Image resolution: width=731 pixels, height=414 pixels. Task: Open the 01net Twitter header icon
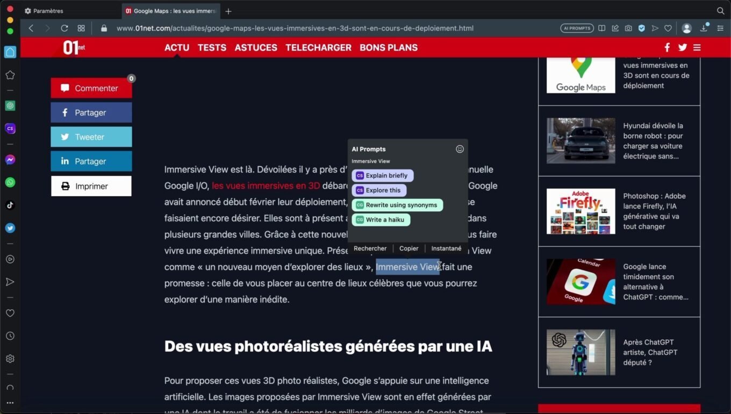pos(683,47)
